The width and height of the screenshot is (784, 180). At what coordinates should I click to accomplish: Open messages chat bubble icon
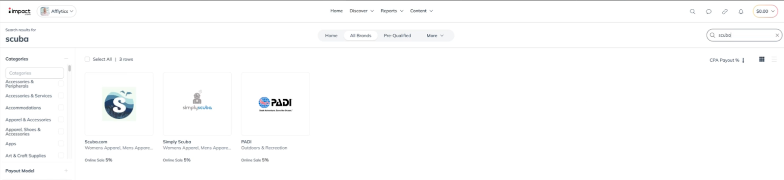(709, 11)
